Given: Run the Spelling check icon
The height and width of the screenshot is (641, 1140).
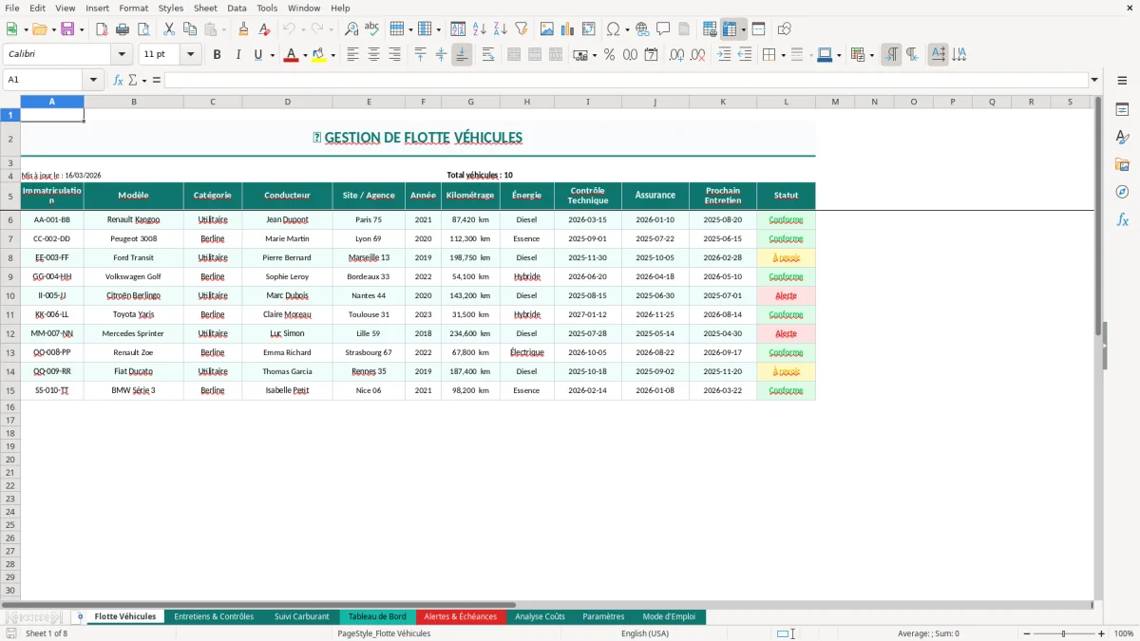Looking at the screenshot, I should tap(372, 29).
